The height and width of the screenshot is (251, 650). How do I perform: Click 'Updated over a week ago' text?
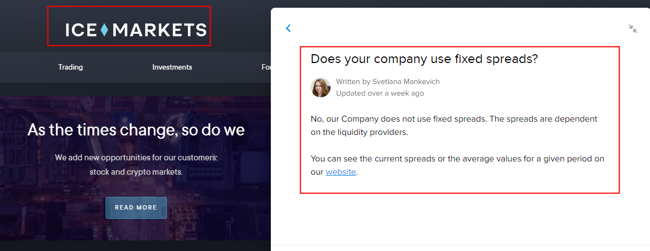tap(380, 93)
